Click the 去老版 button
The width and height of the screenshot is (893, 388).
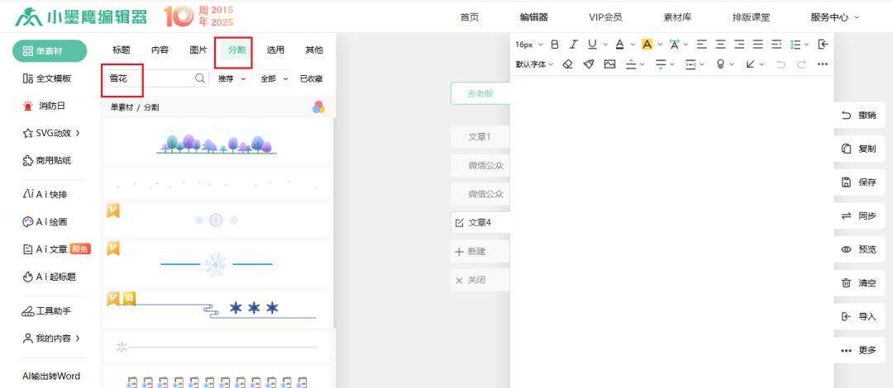tap(480, 93)
